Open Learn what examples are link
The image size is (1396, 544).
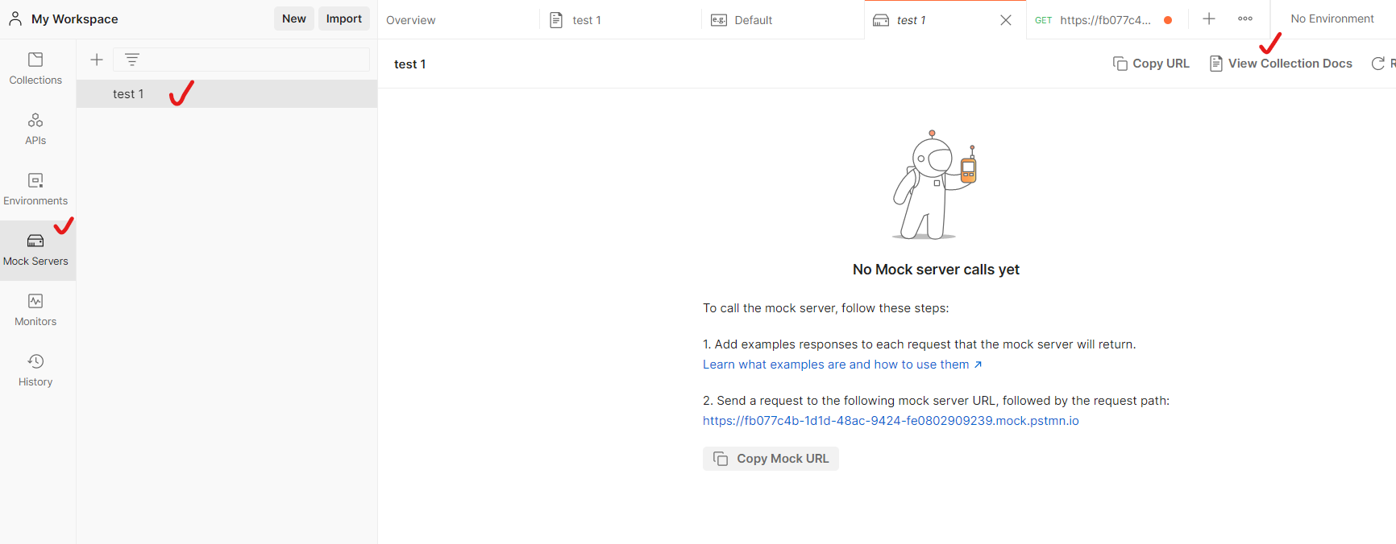coord(842,365)
